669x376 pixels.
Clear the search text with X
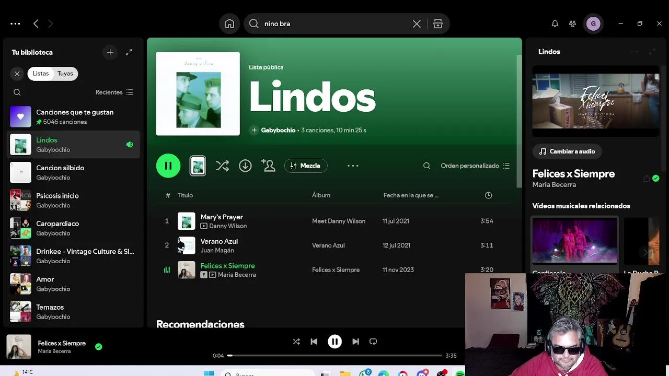pos(417,23)
